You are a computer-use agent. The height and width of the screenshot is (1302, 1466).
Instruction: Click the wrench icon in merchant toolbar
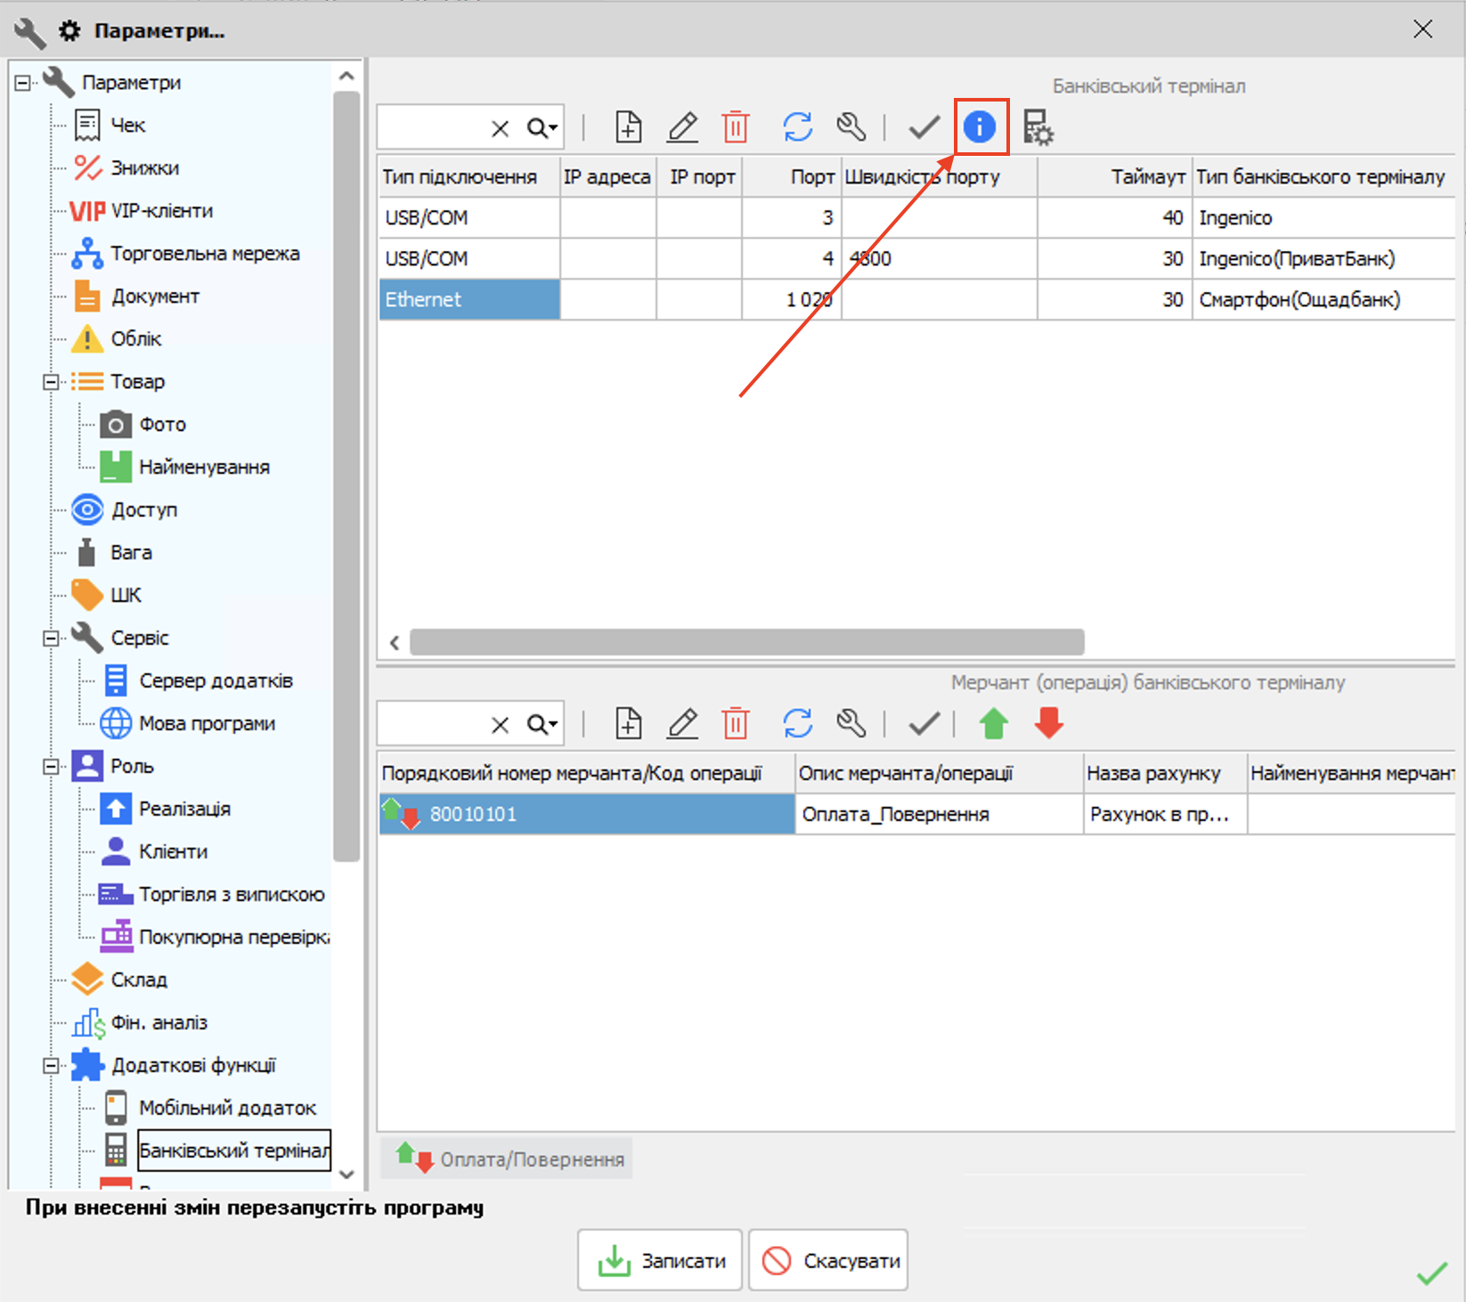pyautogui.click(x=851, y=723)
